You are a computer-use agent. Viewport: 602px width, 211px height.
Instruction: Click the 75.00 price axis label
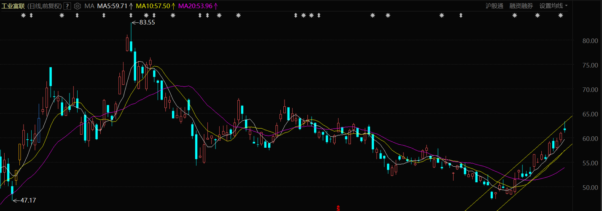[590, 65]
